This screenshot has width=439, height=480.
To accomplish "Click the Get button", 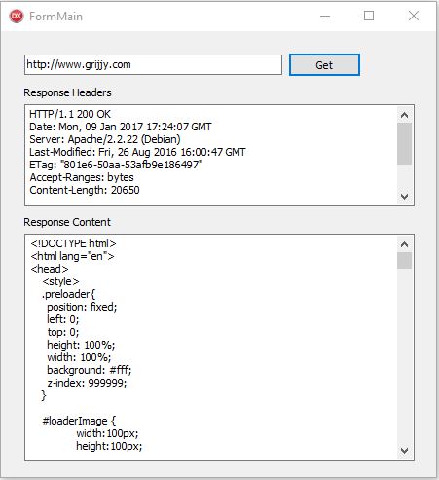I will point(324,65).
